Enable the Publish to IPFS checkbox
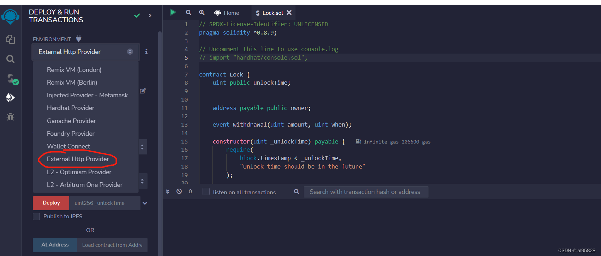601x256 pixels. tap(36, 216)
